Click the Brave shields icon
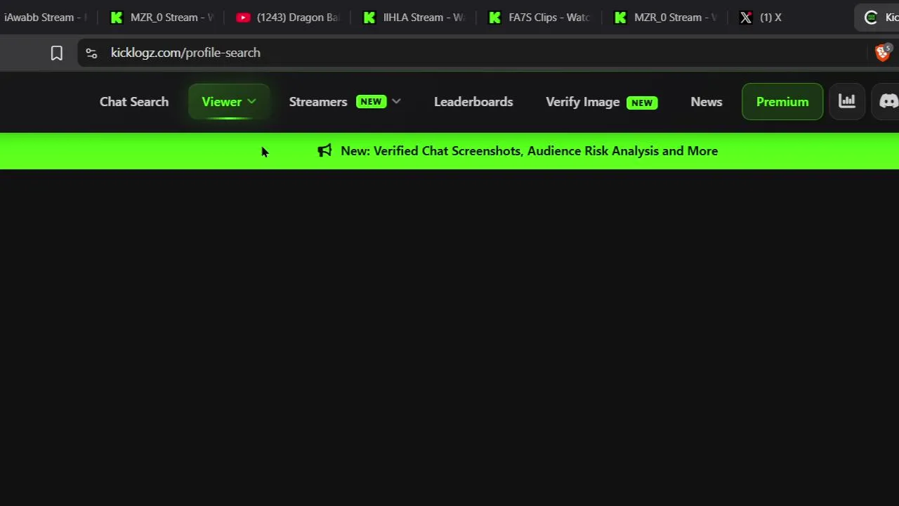 click(883, 53)
